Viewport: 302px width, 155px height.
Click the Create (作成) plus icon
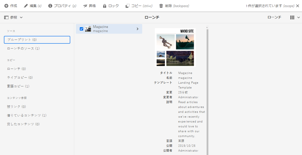coord(6,6)
